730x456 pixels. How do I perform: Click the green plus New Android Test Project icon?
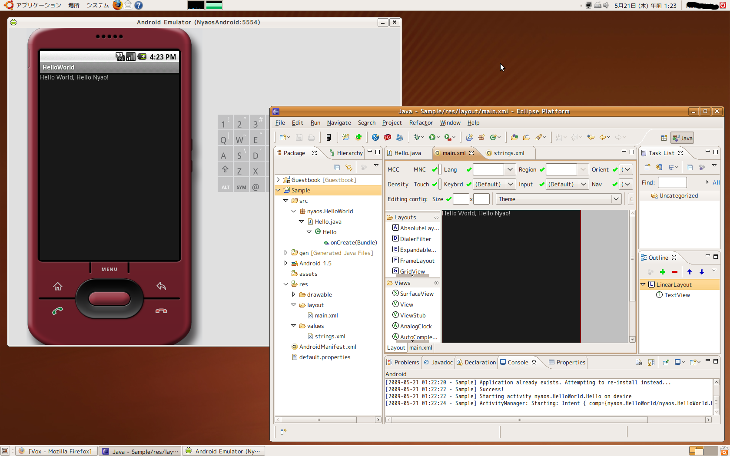click(358, 137)
